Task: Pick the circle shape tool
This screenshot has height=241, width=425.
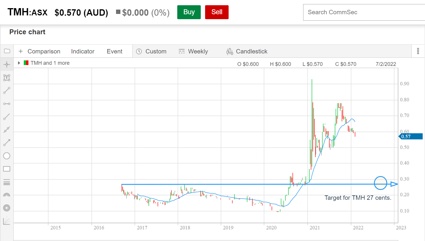Action: (x=7, y=156)
